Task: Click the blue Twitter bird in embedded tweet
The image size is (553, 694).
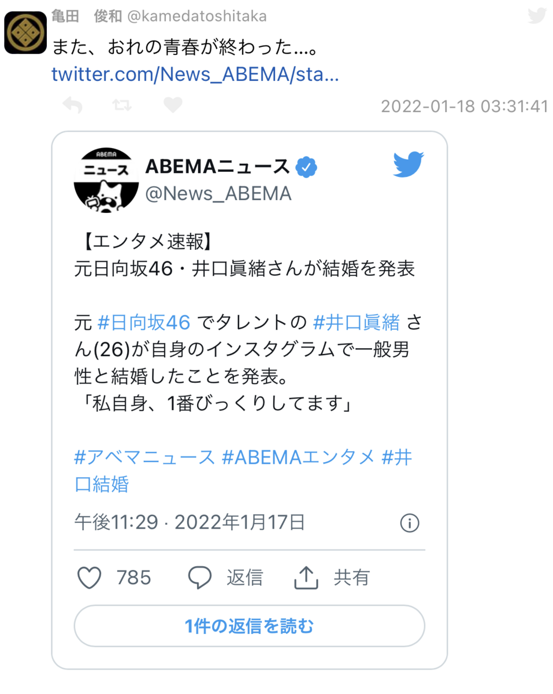Action: (x=409, y=164)
